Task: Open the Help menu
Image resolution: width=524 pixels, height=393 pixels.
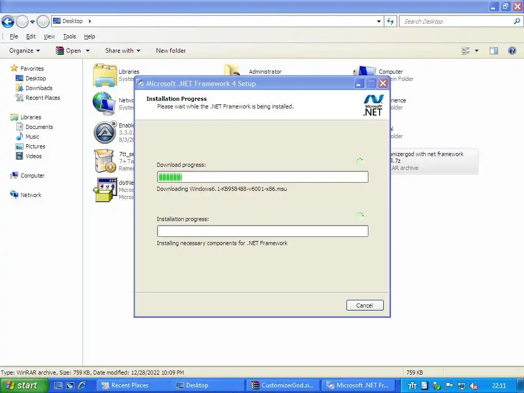Action: 89,36
